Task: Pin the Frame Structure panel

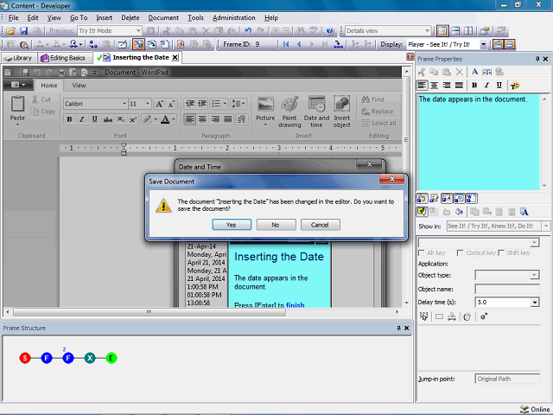Action: pos(398,329)
